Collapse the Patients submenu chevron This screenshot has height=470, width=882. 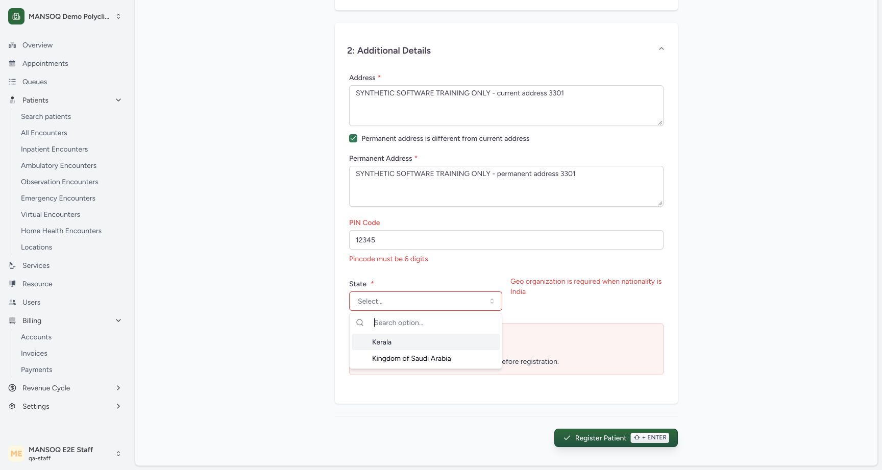[118, 100]
